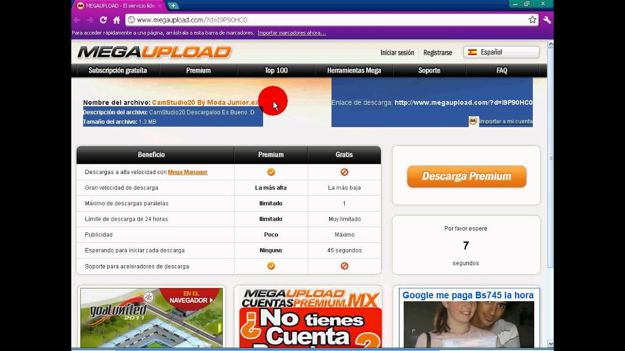This screenshot has width=625, height=351.
Task: Click the Premium column header
Action: (271, 155)
